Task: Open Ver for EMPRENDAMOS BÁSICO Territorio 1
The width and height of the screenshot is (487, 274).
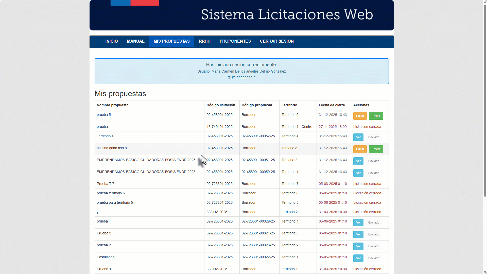Action: [x=358, y=173]
